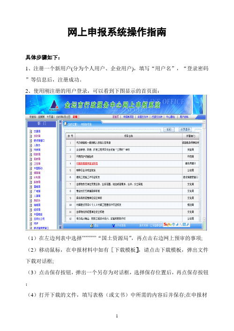Screen dimensions: 234x331
Task: Click the 退出 exit icon
Action: tap(91, 226)
